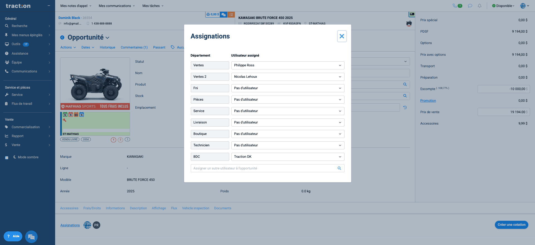Click the reset history icon beside Emplacement
The height and width of the screenshot is (245, 535).
click(x=405, y=108)
